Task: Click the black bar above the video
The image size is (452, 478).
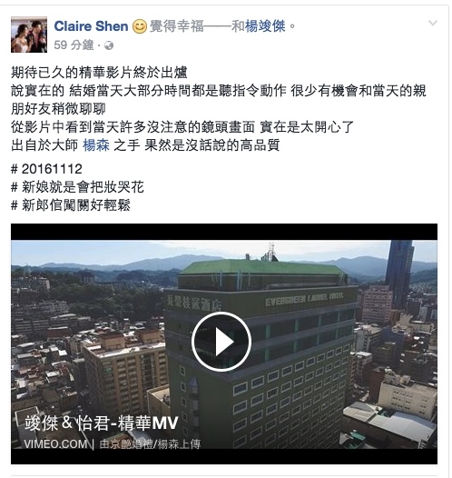Action: [x=224, y=232]
